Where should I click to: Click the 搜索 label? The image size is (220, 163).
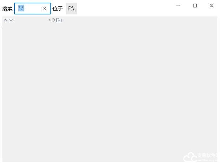point(7,8)
